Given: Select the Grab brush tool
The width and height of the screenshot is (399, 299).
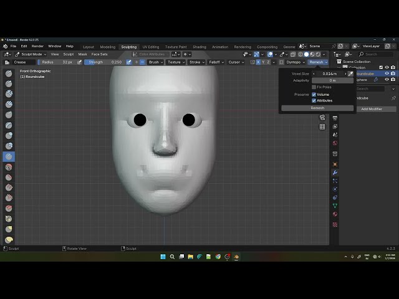Looking at the screenshot, I should [x=9, y=229].
